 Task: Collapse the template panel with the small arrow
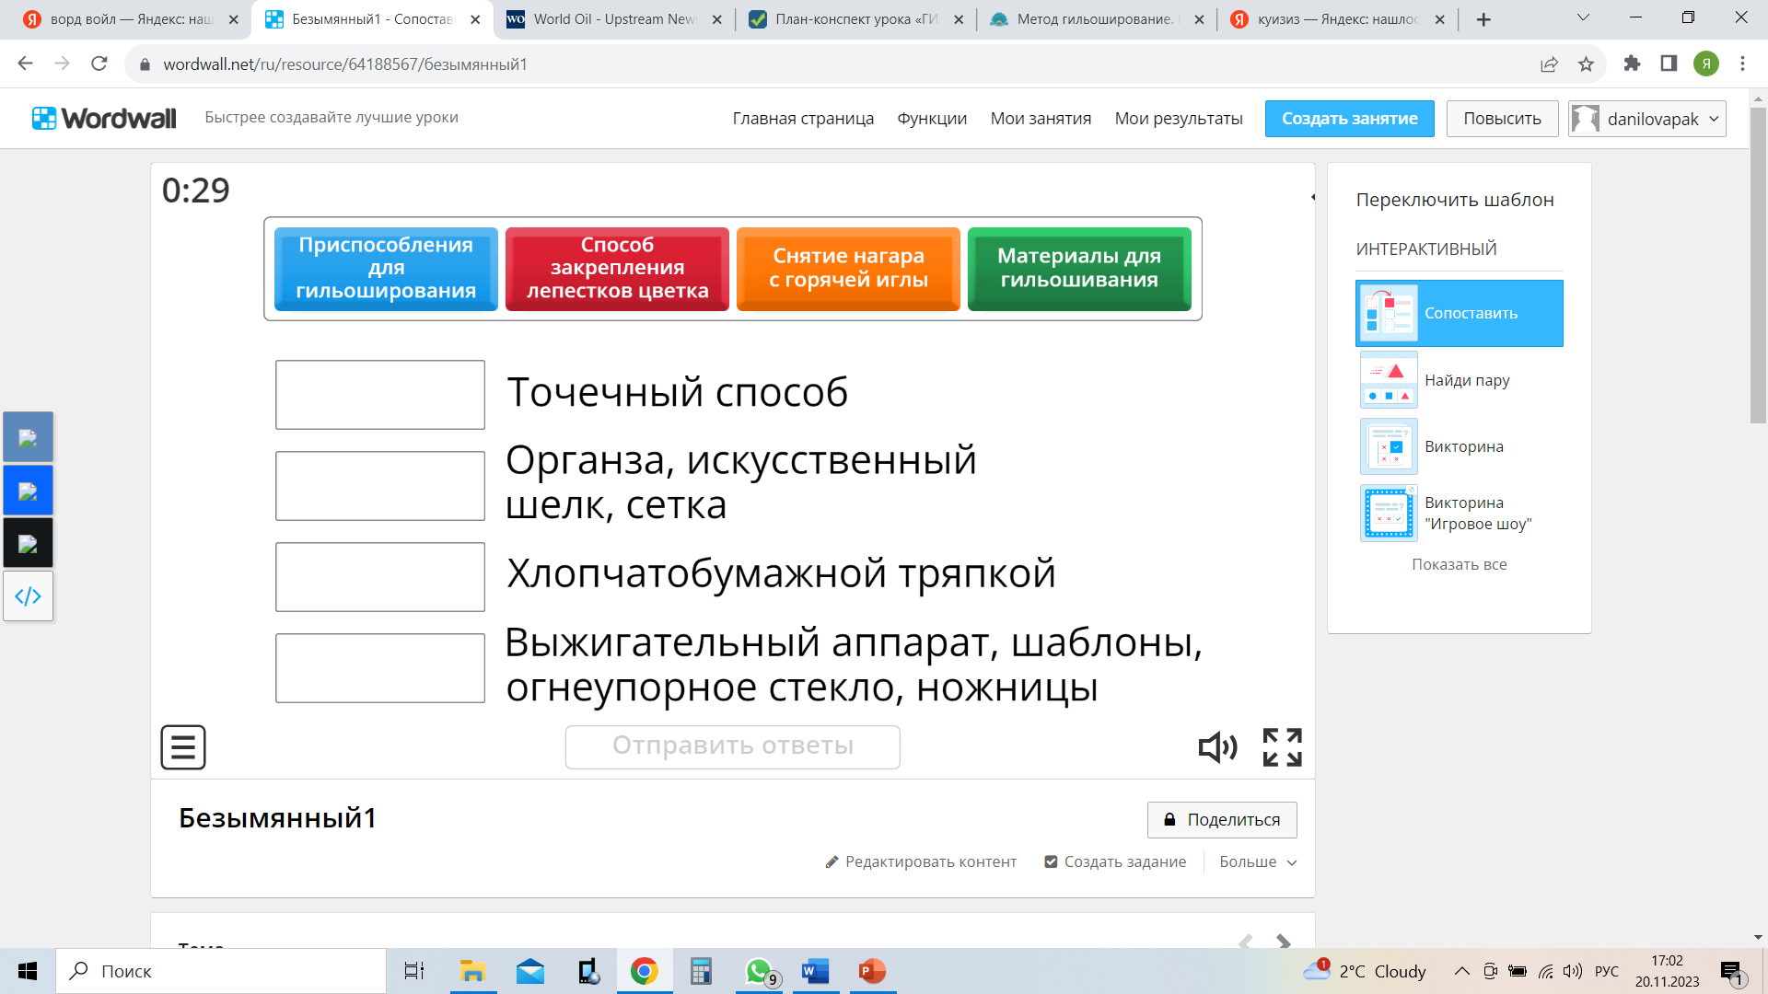click(1313, 197)
